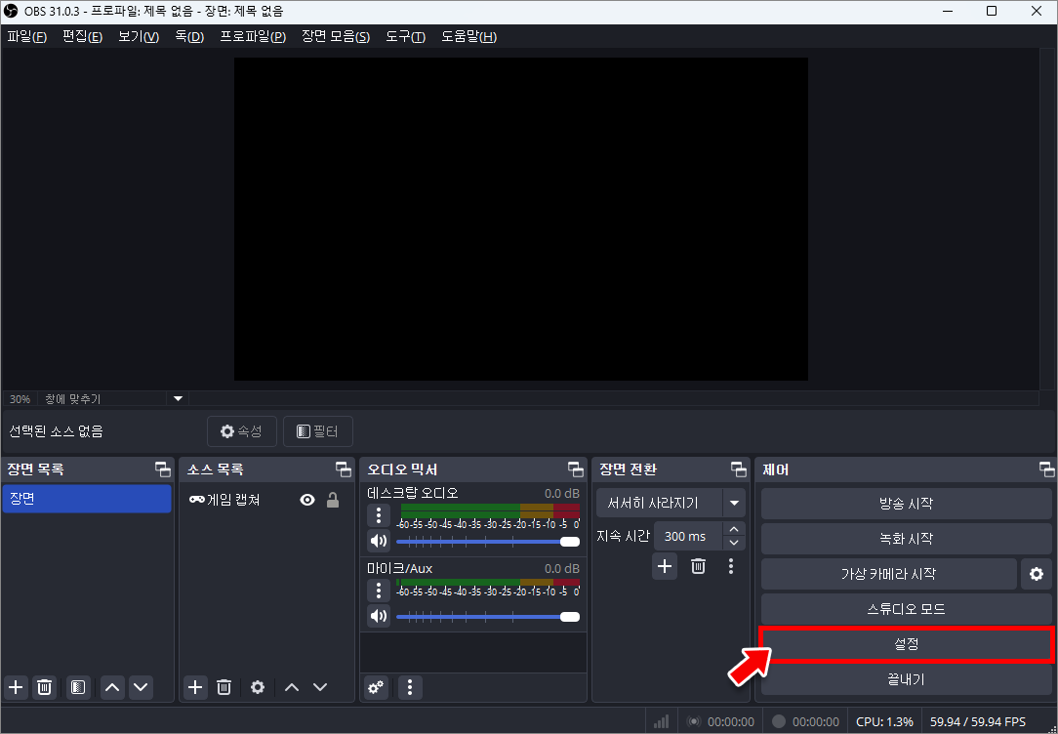Undock the 제어 panel

(1046, 469)
